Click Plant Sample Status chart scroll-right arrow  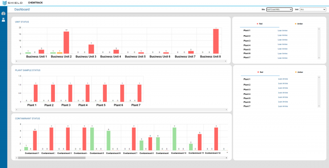click(226, 109)
